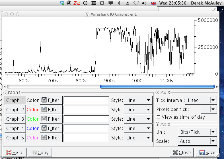Click the scrollbar right arrow
Screen dimensions: 224x159
pyautogui.click(x=217, y=87)
